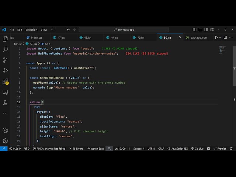Open the Selection menu
The height and width of the screenshot is (177, 236).
tap(31, 30)
